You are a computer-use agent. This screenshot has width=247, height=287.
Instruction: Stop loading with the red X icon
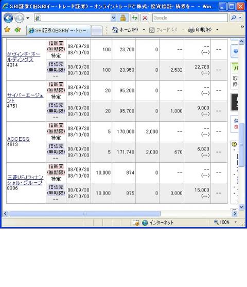[x=145, y=18]
